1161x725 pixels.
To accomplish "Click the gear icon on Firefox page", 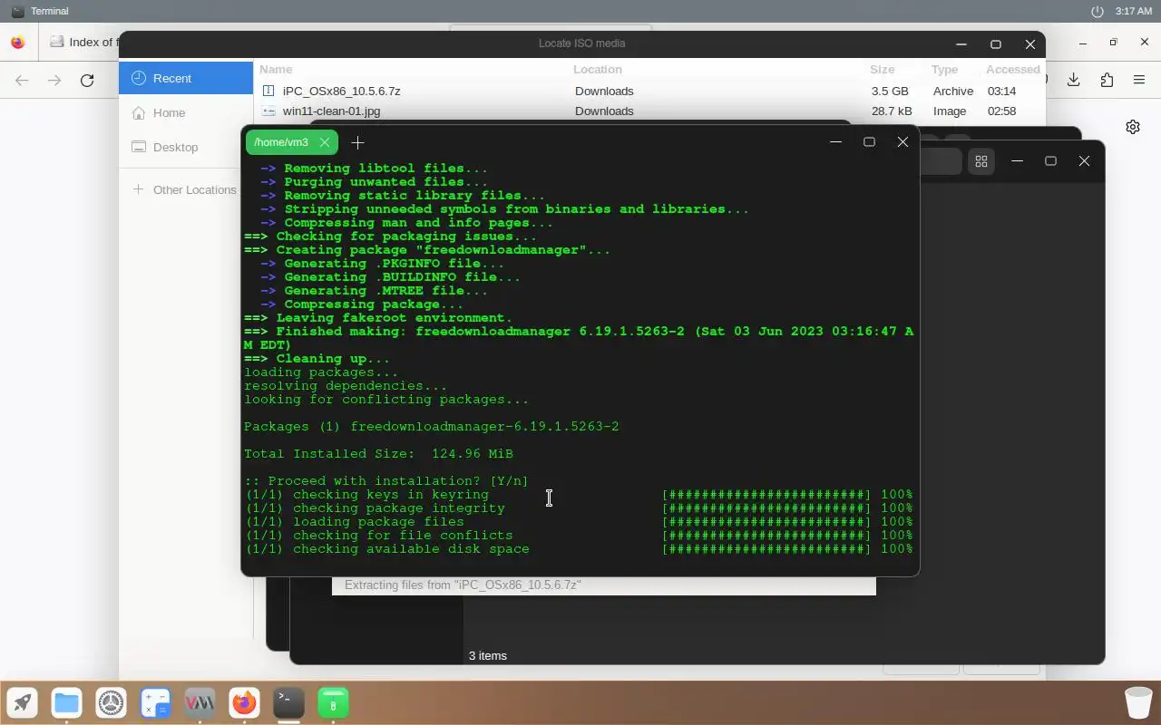I will point(1133,127).
